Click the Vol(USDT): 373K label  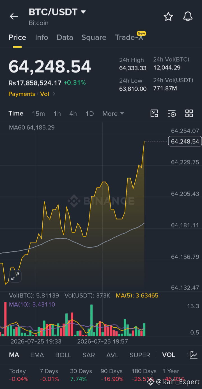click(x=87, y=295)
